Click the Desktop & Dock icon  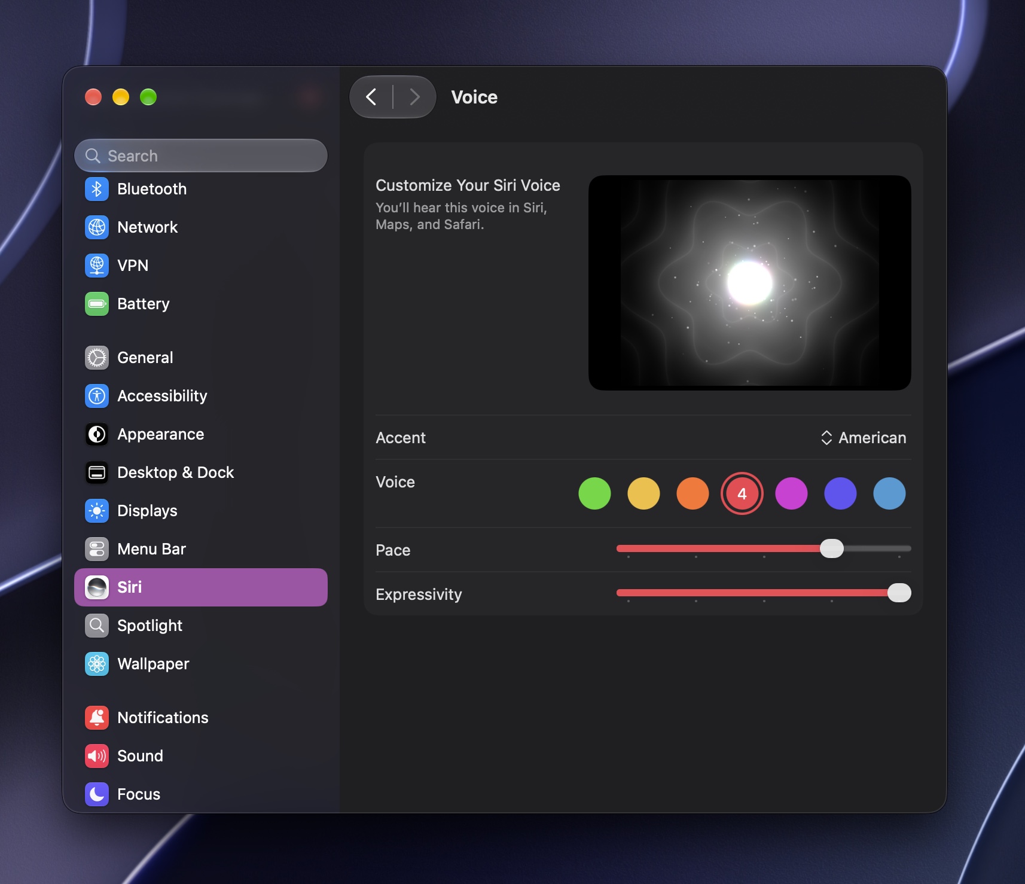(97, 473)
